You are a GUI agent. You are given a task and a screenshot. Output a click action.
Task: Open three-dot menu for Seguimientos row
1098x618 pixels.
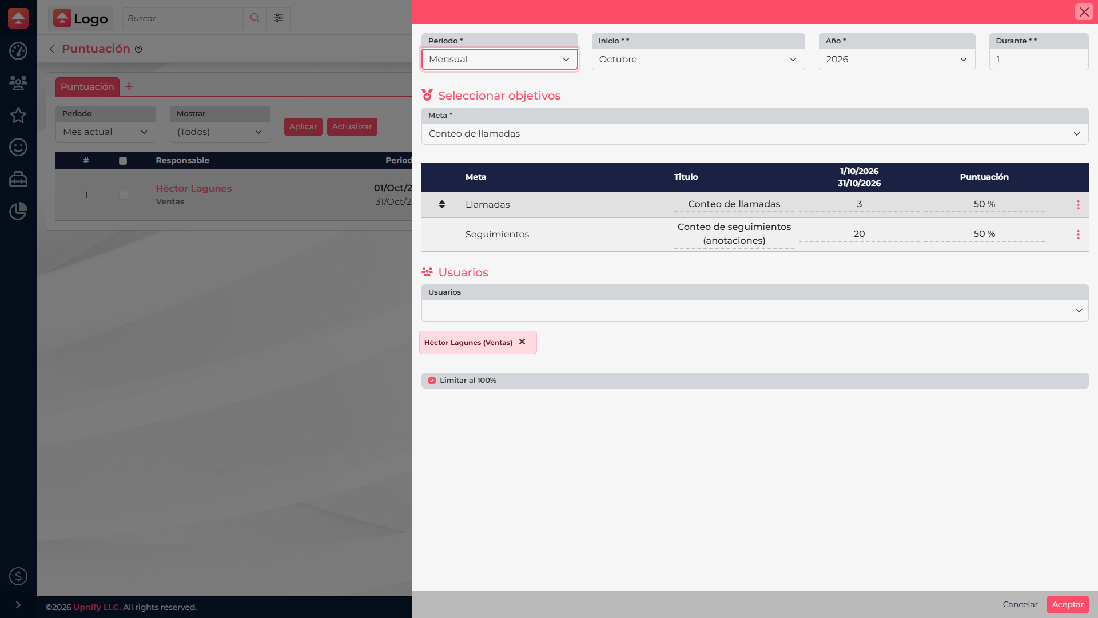click(x=1079, y=235)
